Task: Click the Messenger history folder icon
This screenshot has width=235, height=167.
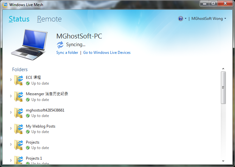Action: pyautogui.click(x=19, y=96)
